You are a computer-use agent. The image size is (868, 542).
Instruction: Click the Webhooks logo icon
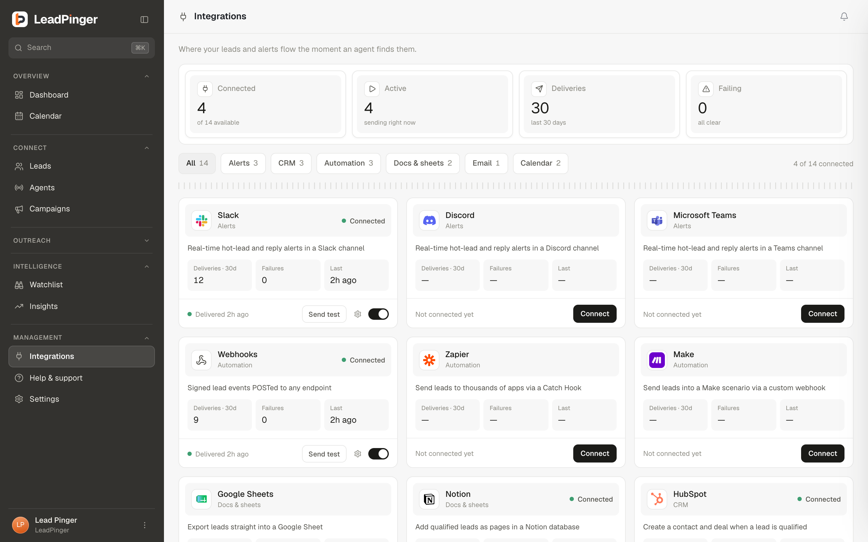pos(202,360)
